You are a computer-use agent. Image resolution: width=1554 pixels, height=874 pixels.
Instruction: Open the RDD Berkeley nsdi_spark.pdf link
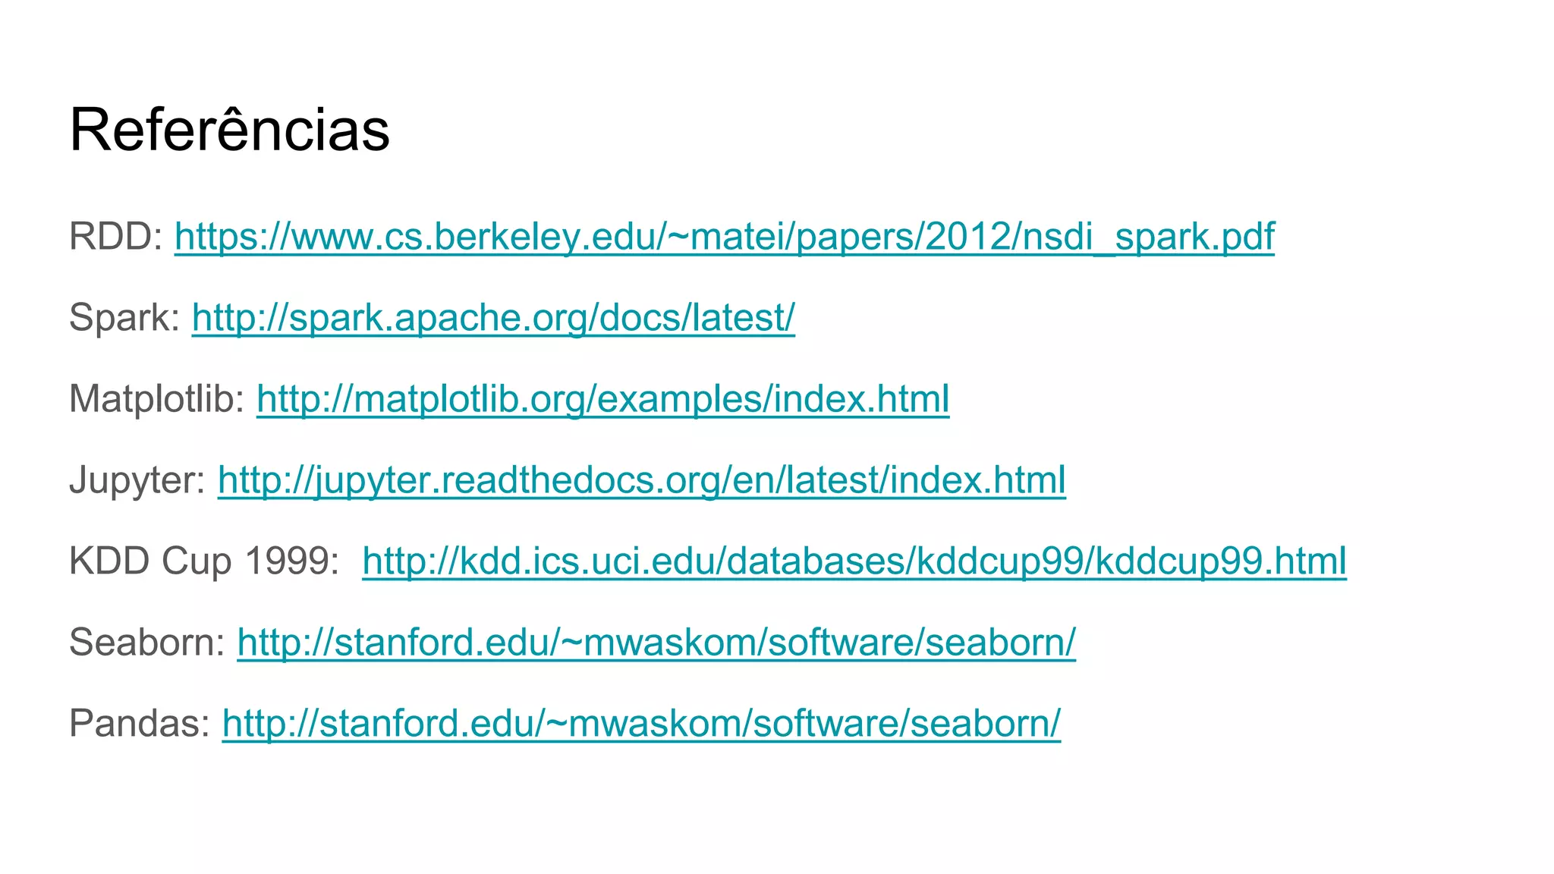[724, 237]
